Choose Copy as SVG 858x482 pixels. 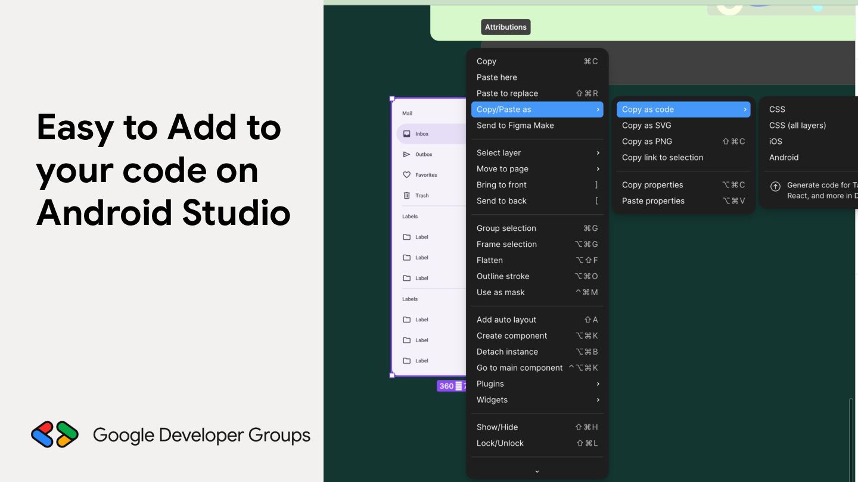683,126
